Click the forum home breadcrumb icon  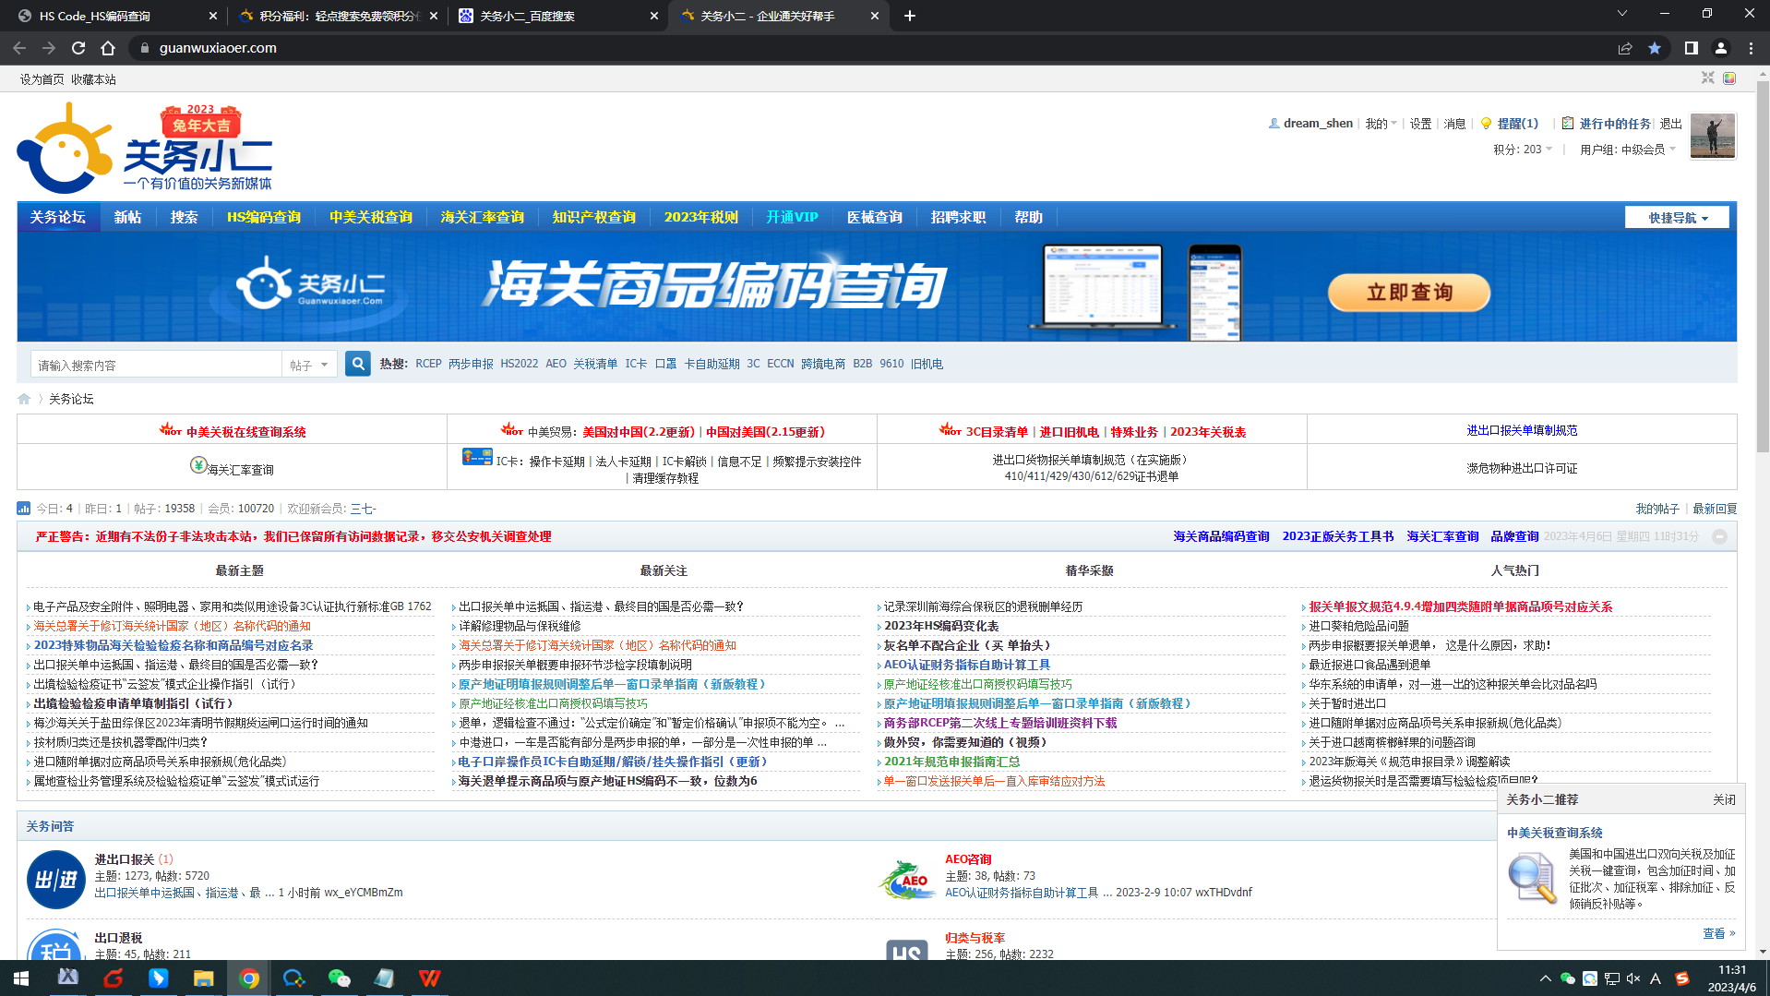[x=24, y=399]
